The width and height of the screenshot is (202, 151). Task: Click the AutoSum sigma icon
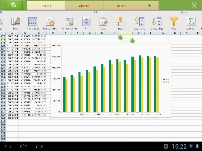coord(191,21)
